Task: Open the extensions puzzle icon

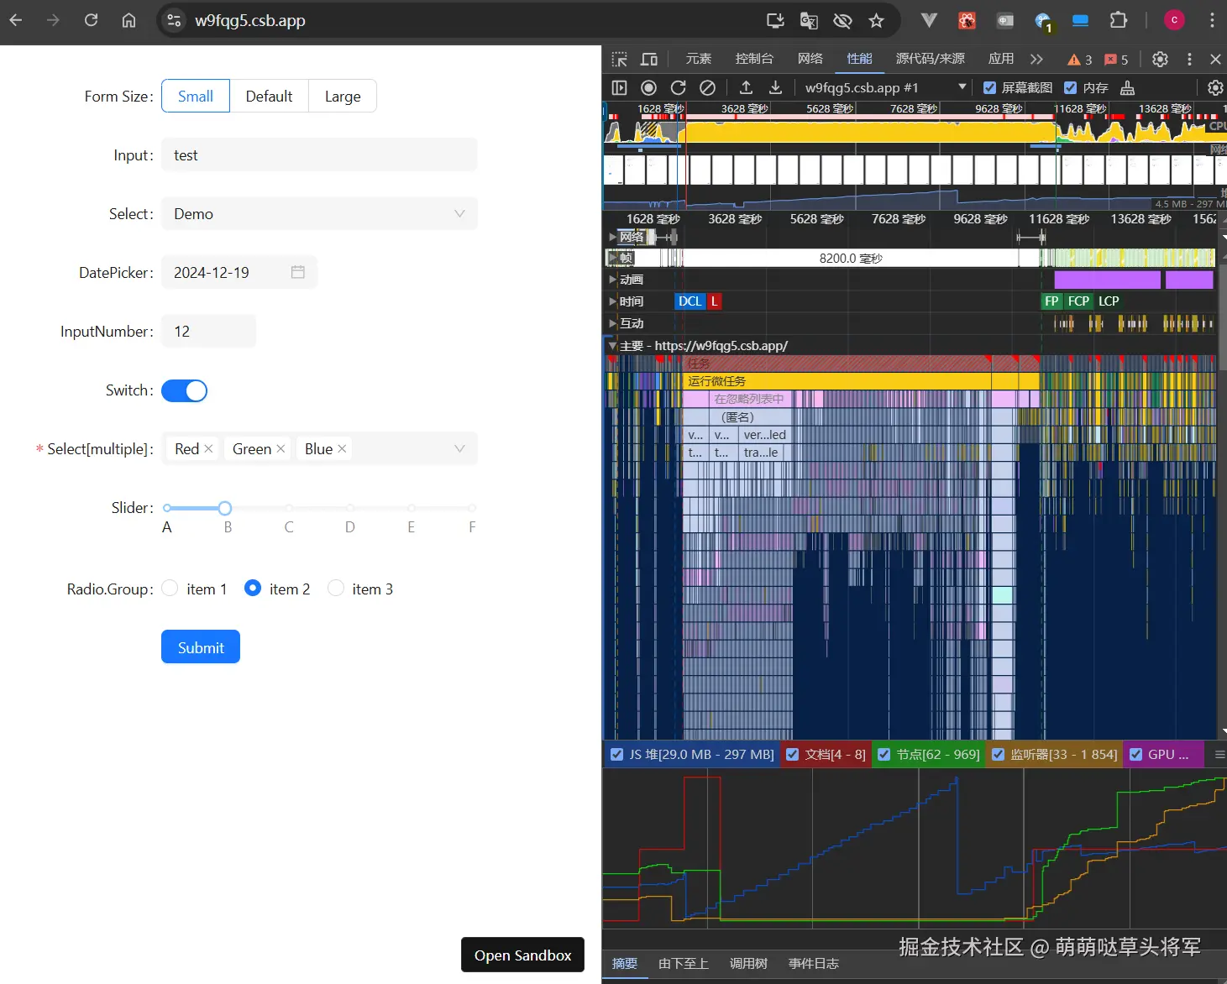Action: [1118, 20]
